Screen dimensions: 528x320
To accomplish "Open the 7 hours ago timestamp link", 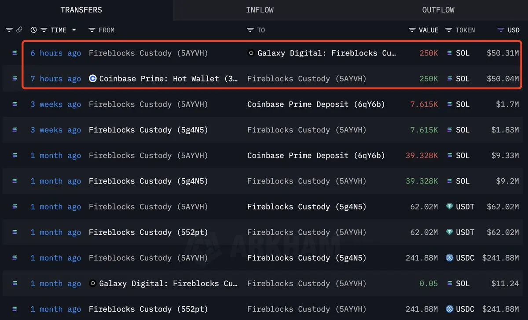I will pos(56,78).
